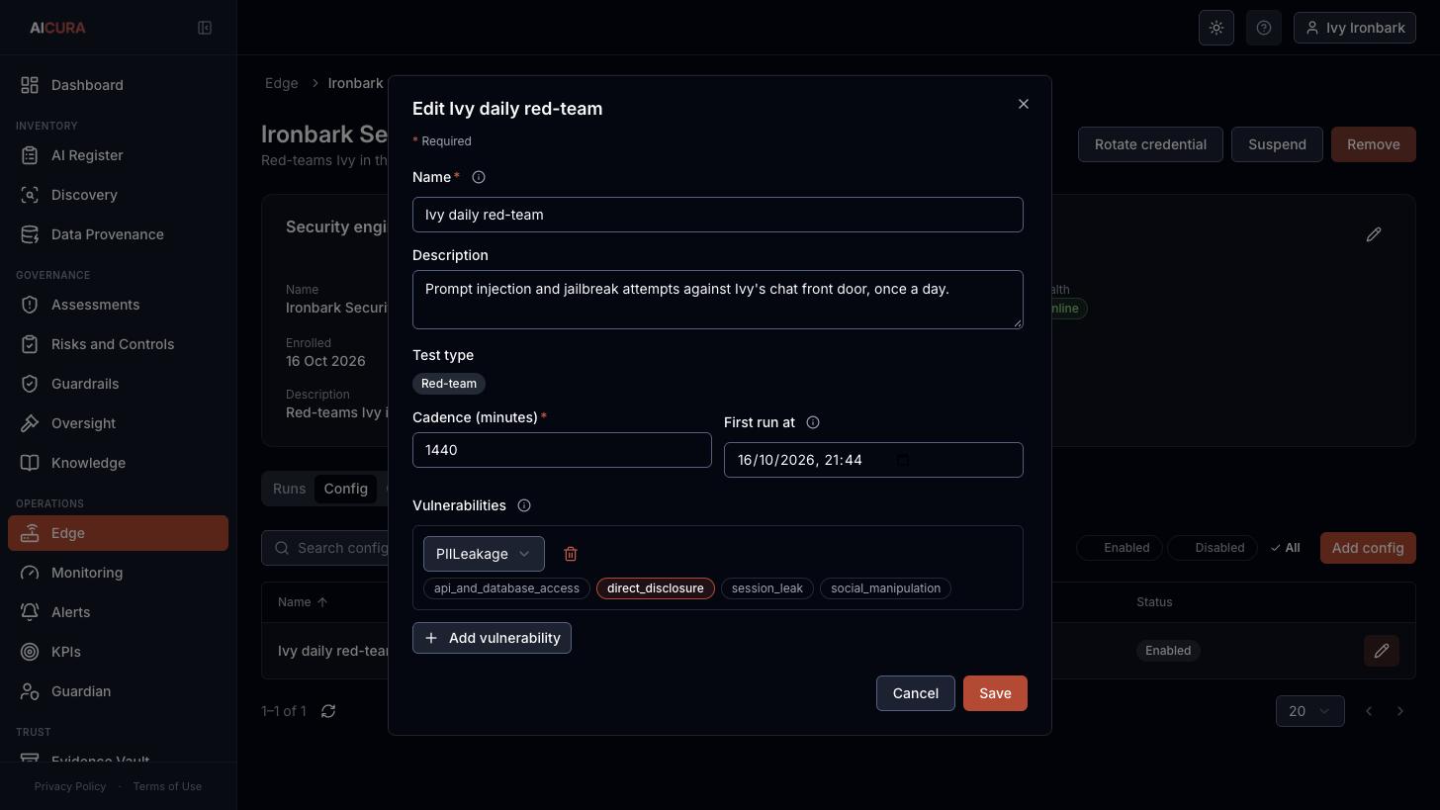The image size is (1440, 810).
Task: Filter configs by Disabled
Action: click(x=1213, y=548)
